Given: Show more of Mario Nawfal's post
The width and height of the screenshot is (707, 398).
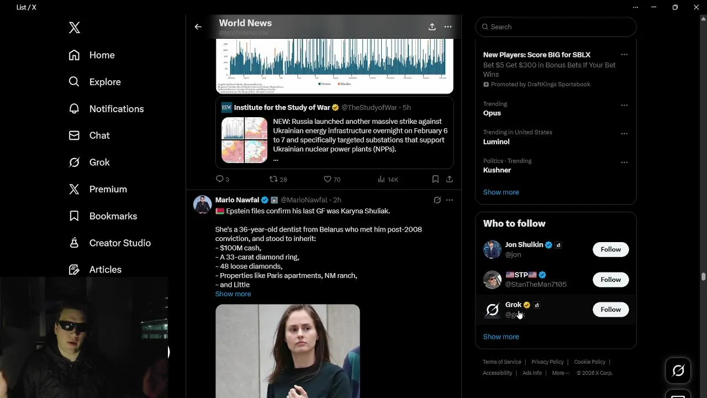Looking at the screenshot, I should (233, 294).
